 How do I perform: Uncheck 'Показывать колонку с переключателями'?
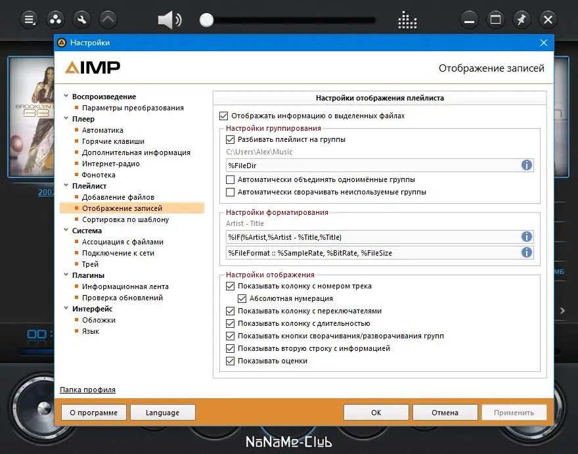pos(230,311)
